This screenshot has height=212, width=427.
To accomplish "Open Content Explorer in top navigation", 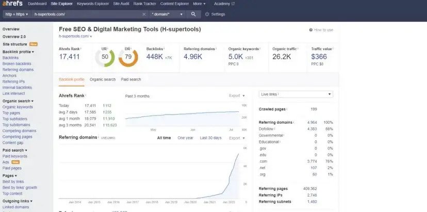I will tap(174, 4).
